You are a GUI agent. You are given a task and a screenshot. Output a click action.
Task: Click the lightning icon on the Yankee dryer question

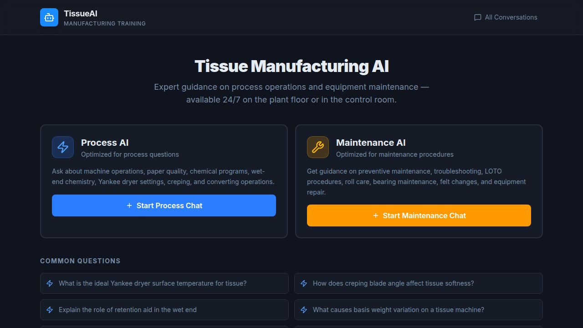click(x=50, y=283)
